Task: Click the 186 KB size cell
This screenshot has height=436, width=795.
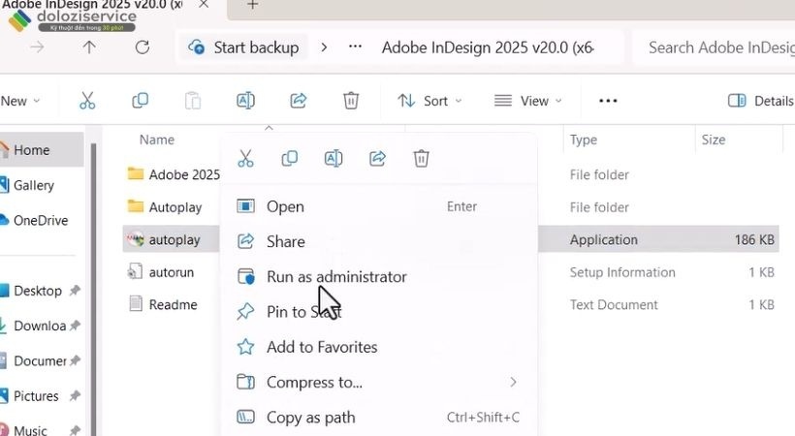Action: tap(754, 239)
